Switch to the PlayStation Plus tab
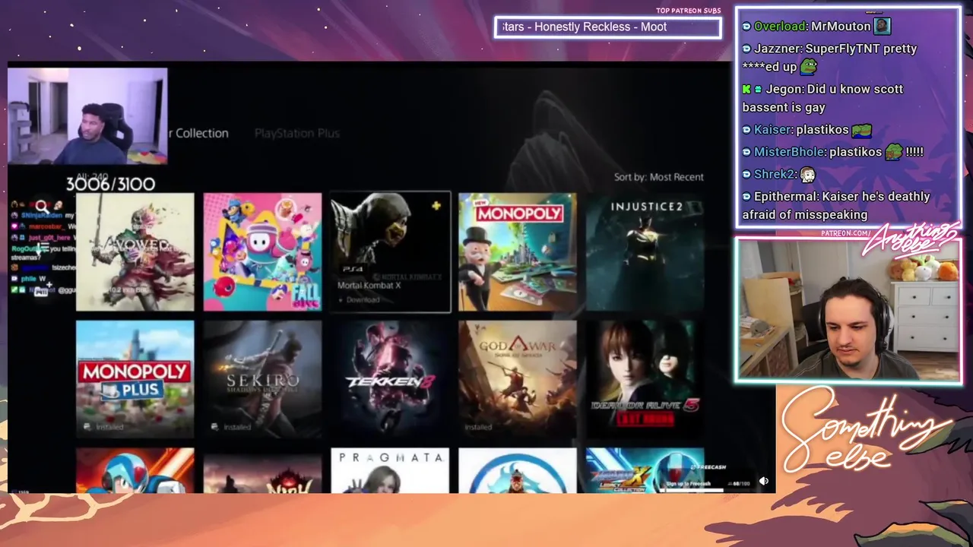This screenshot has width=973, height=547. tap(297, 133)
